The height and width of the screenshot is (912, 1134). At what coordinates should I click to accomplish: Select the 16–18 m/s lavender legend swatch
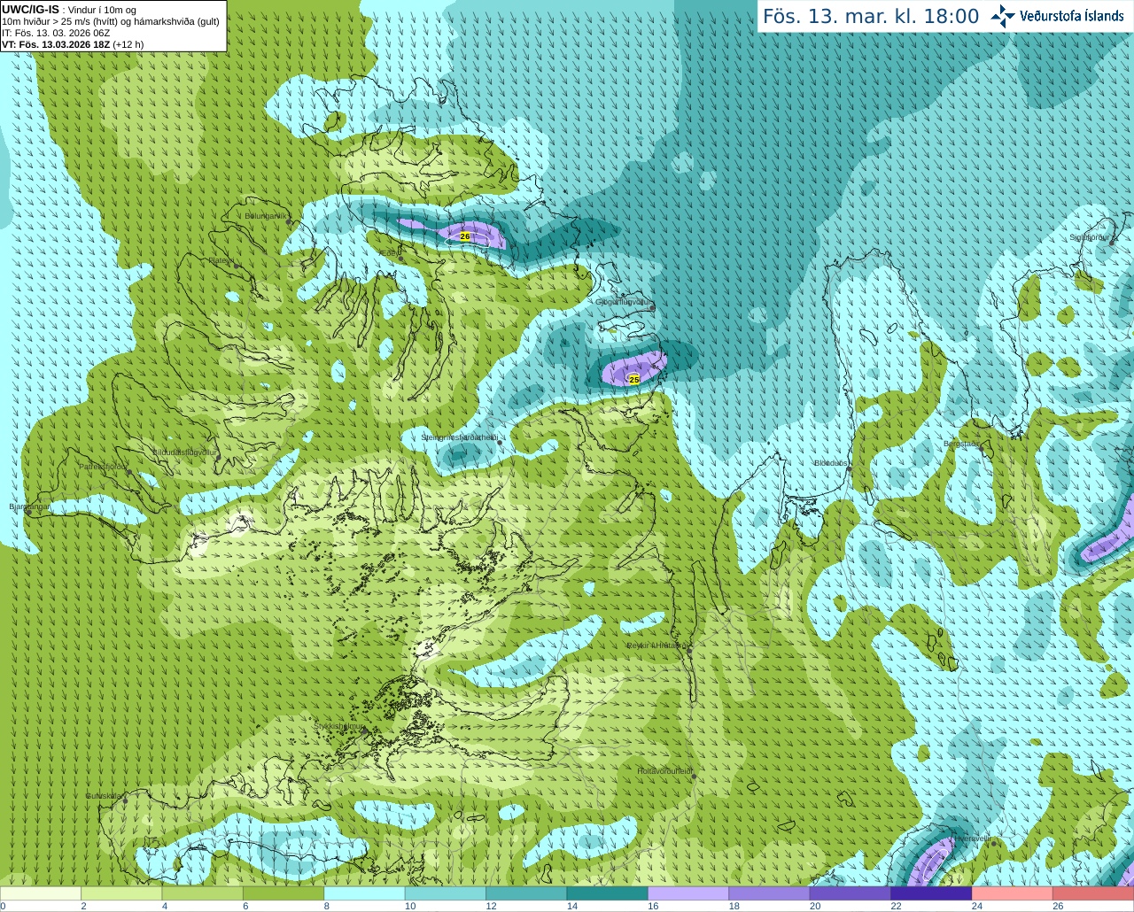tap(688, 893)
